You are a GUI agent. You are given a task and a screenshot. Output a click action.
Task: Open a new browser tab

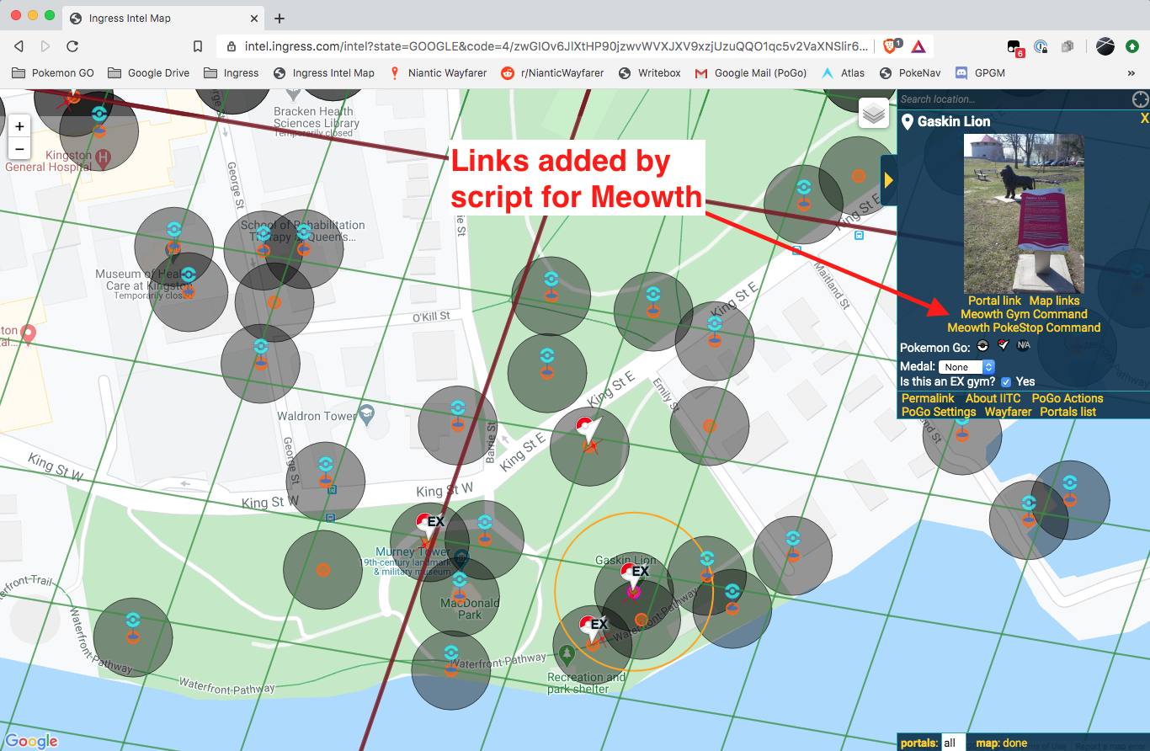tap(280, 19)
